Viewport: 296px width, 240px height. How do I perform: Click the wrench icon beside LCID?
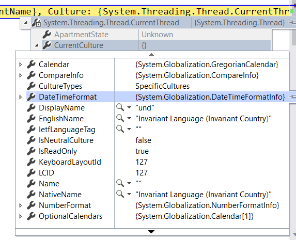pyautogui.click(x=31, y=172)
